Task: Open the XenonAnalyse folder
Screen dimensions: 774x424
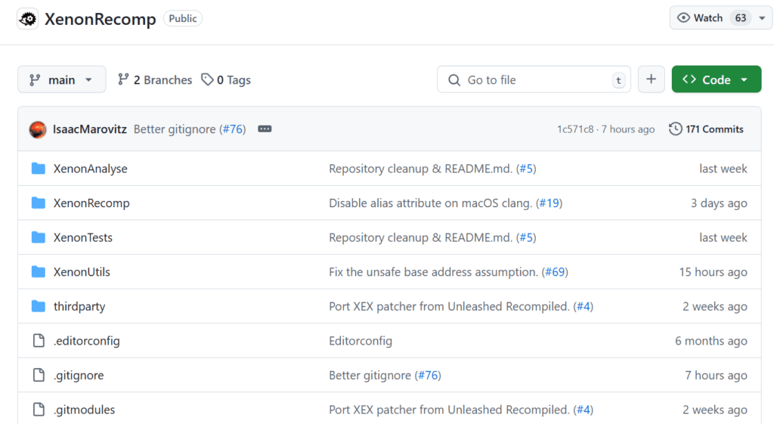Action: (91, 169)
